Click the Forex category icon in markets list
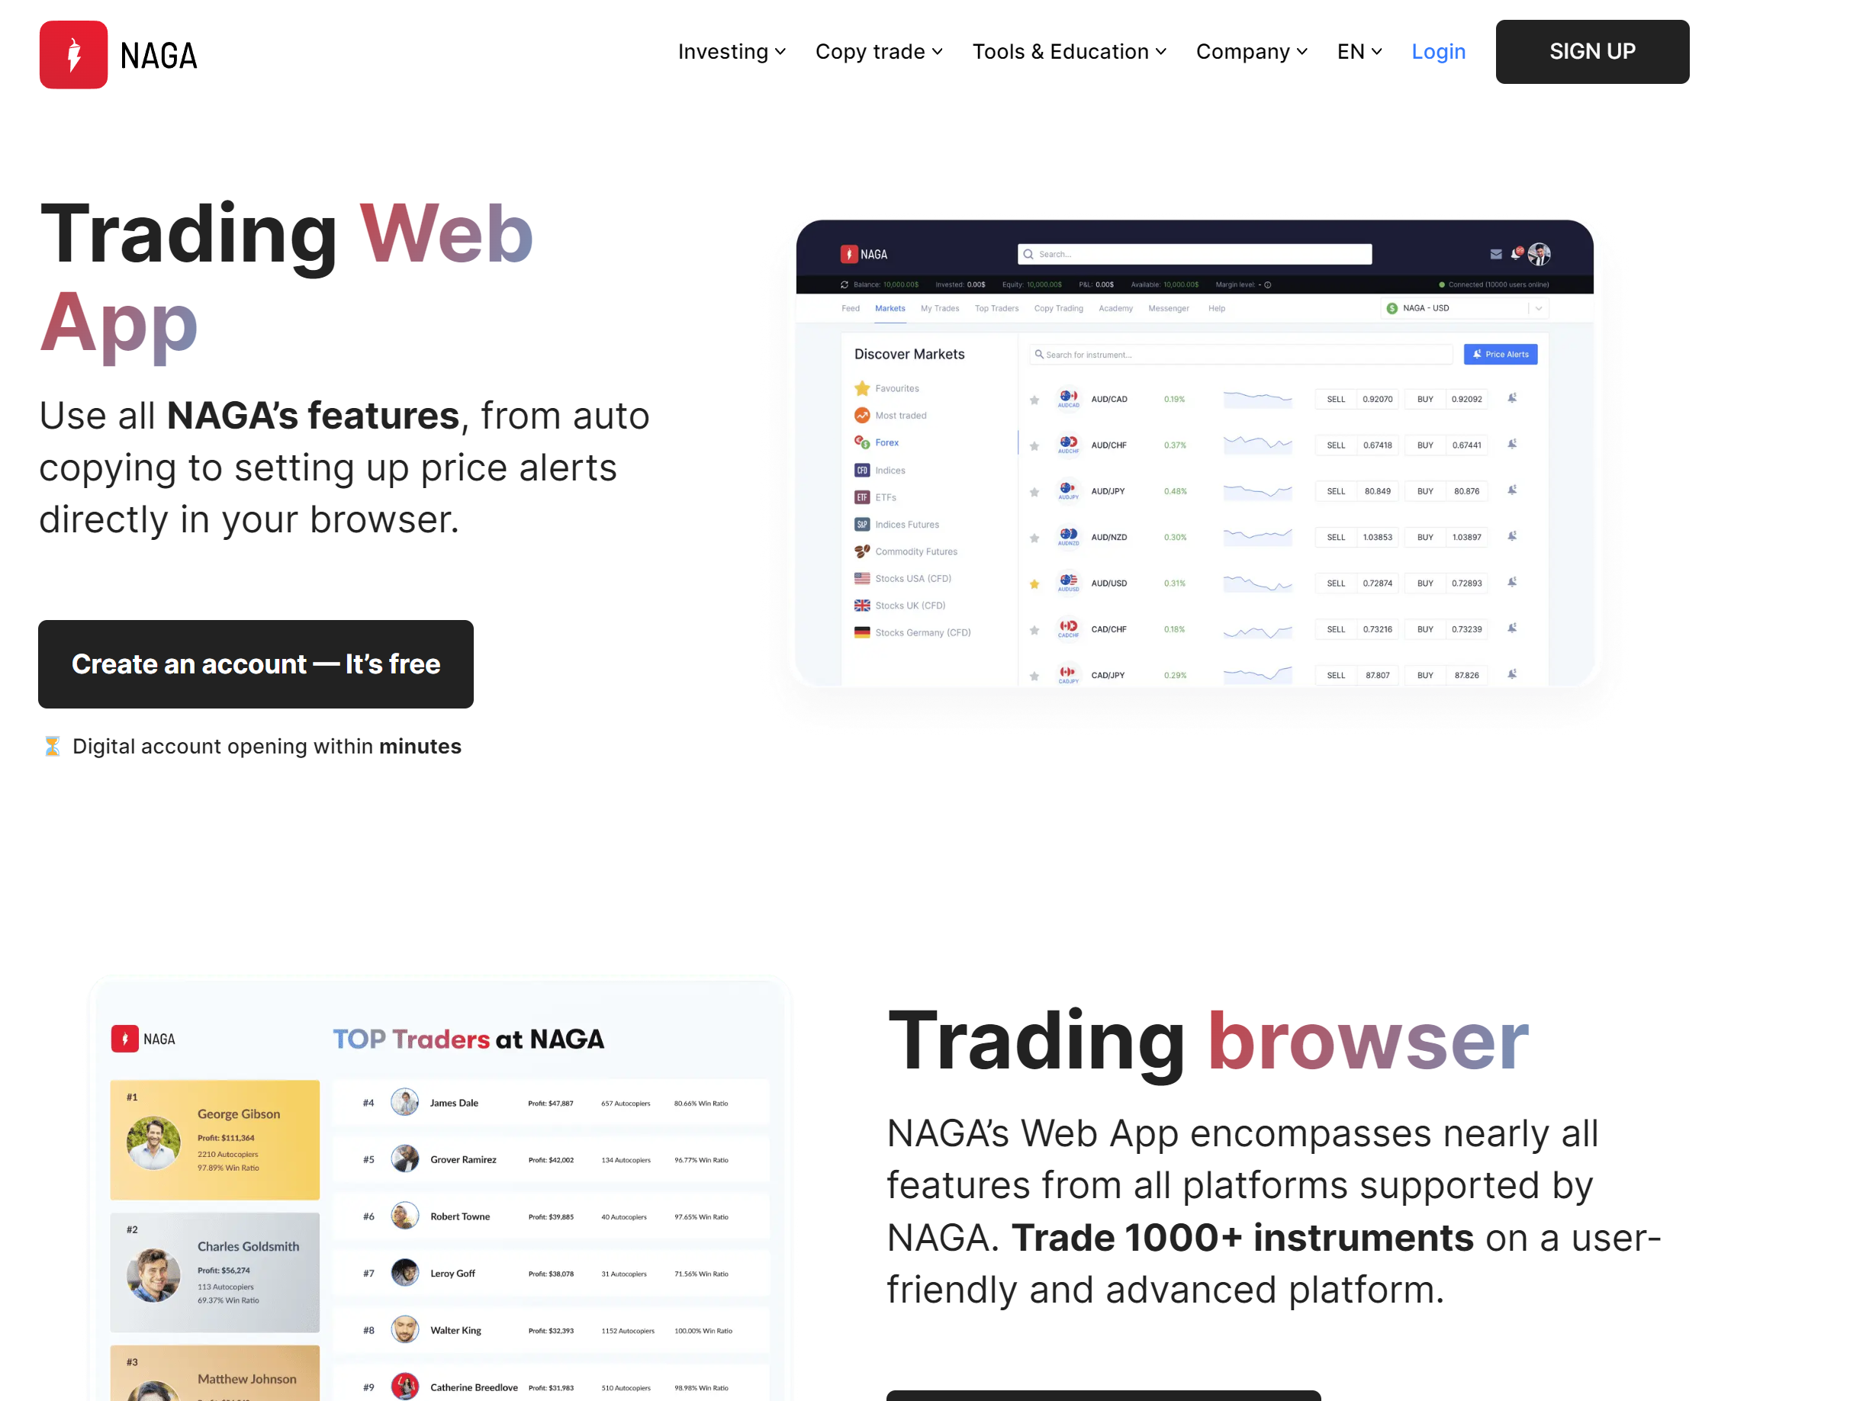This screenshot has height=1401, width=1850. pos(861,442)
